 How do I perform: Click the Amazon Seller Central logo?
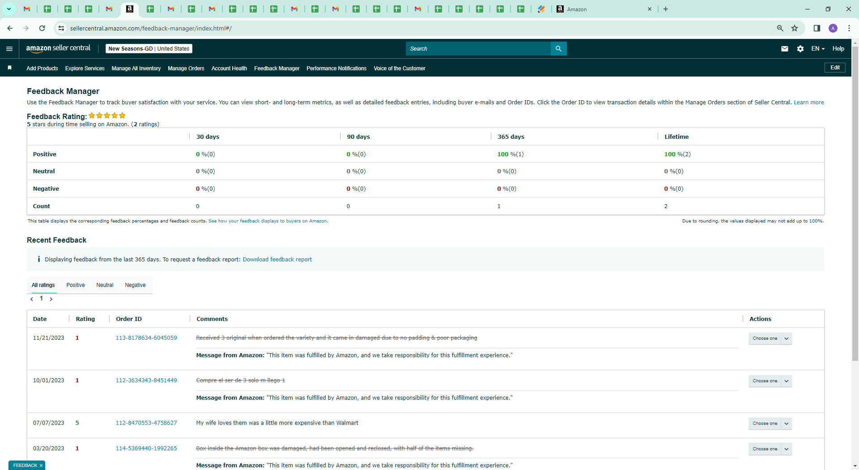point(58,48)
